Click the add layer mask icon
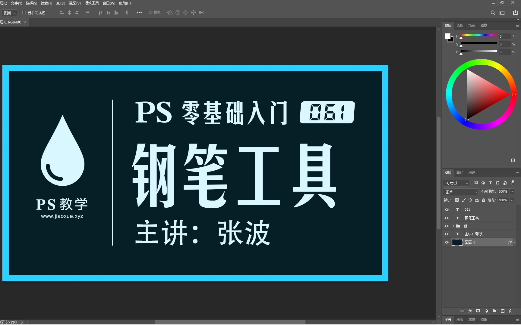 [478, 311]
